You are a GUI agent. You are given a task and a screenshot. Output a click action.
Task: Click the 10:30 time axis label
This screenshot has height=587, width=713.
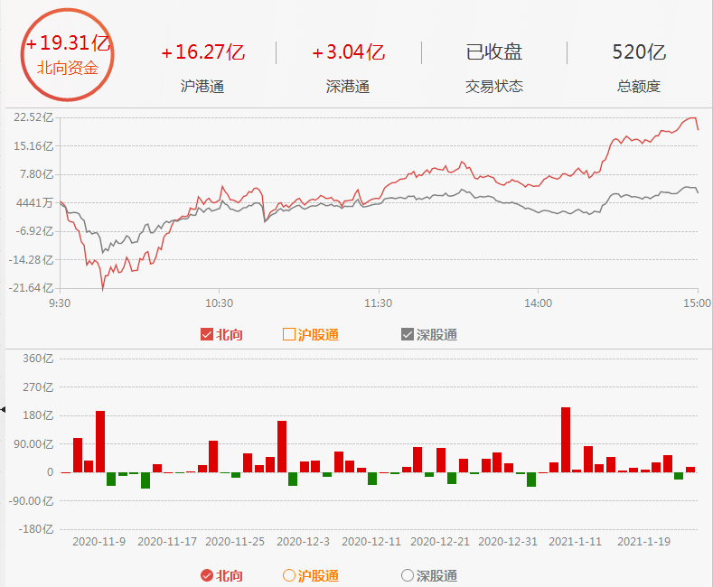pyautogui.click(x=220, y=303)
